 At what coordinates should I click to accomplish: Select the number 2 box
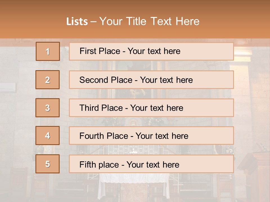click(x=48, y=80)
